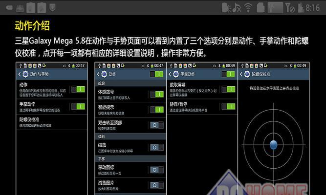Click the gear icon beside 动作 title
326x195 pixels.
[104, 74]
